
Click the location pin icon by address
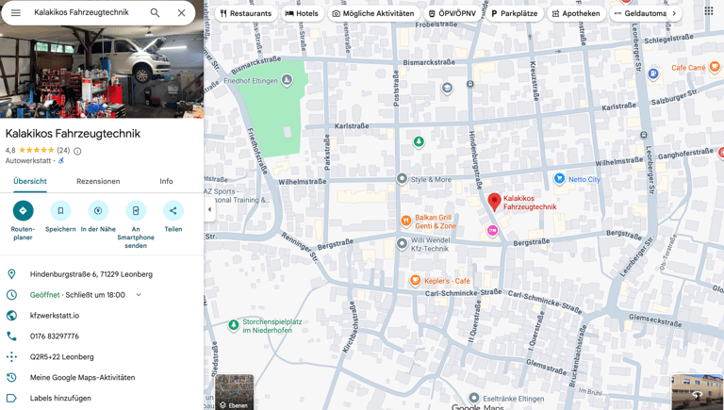(x=11, y=274)
